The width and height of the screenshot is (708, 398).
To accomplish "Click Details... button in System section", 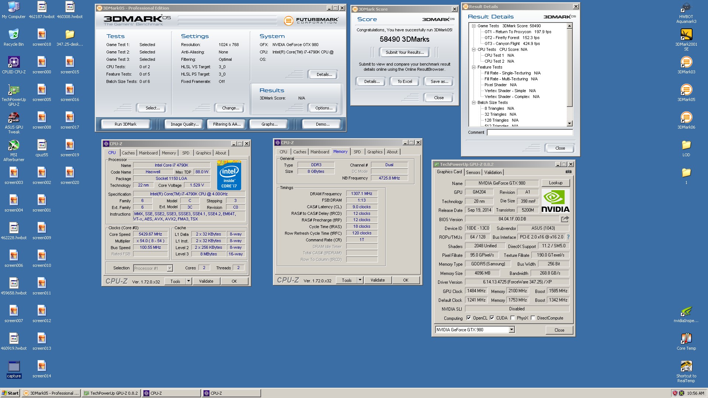I will 324,74.
